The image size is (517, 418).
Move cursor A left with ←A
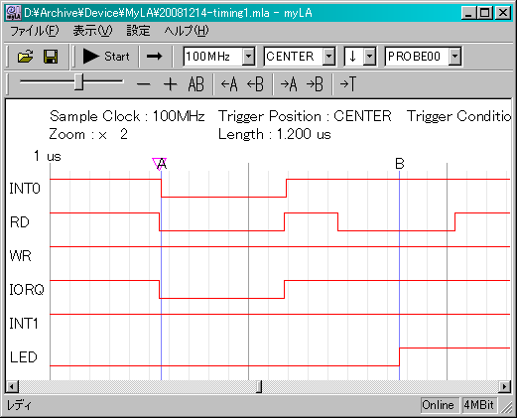(x=229, y=84)
